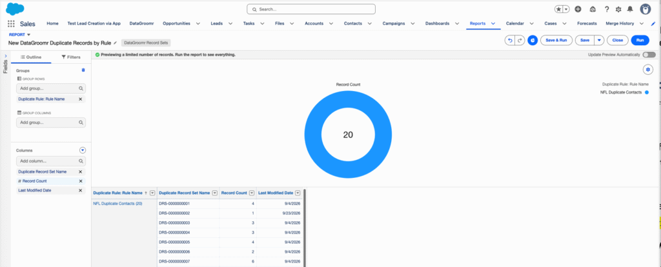
Task: Click the Group Columns Add group field
Action: point(50,123)
